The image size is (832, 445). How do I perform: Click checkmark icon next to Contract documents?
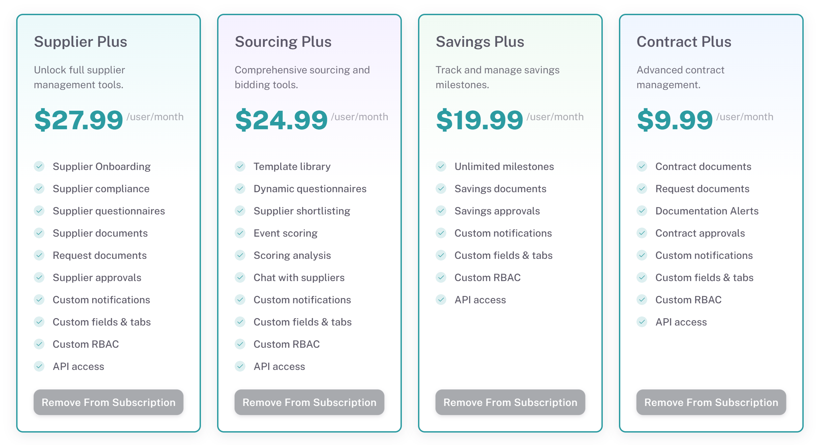click(x=642, y=166)
